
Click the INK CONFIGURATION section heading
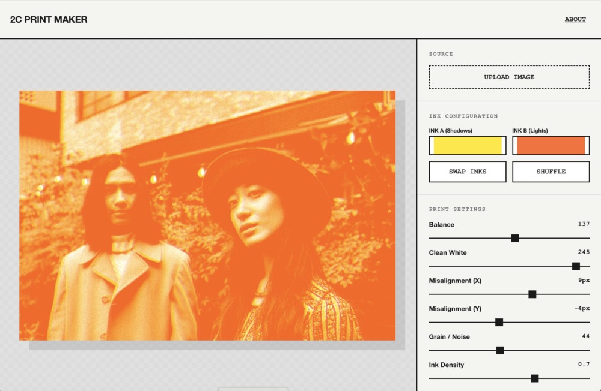(463, 116)
